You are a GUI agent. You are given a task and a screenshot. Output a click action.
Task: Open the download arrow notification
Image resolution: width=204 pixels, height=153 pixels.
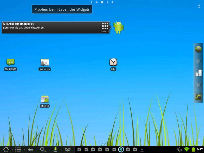pyautogui.click(x=142, y=150)
